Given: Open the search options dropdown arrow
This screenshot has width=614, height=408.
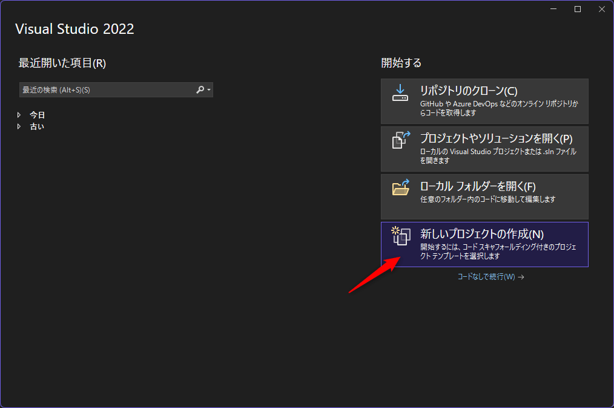Looking at the screenshot, I should click(x=209, y=90).
